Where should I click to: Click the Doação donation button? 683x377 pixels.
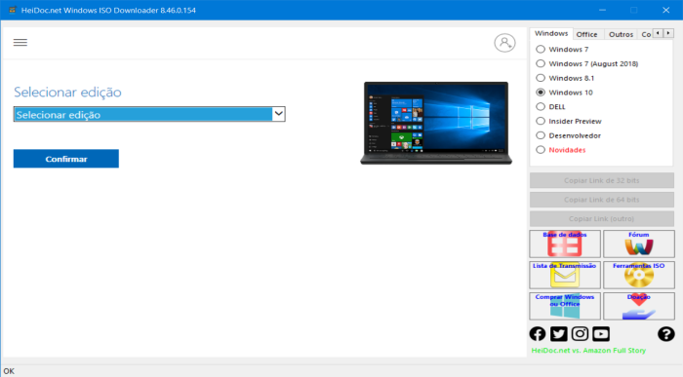(x=638, y=306)
